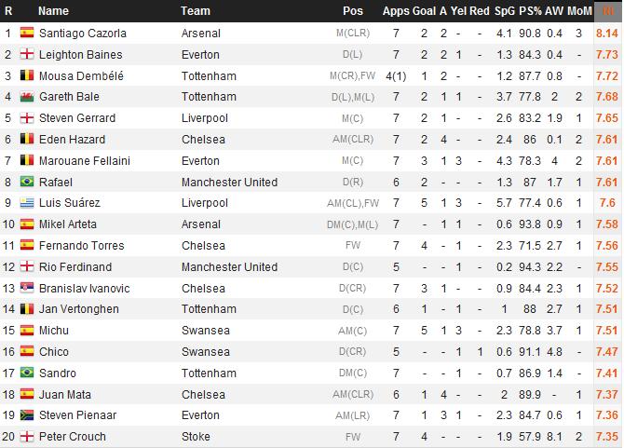Click the orange rating column header icon
Viewport: 624px width, 448px height.
(607, 11)
